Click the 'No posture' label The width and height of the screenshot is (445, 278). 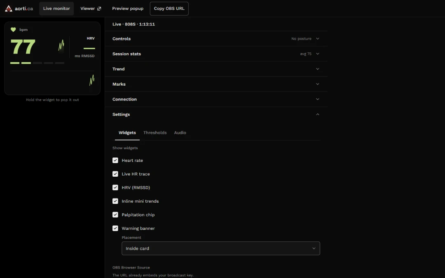coord(301,39)
